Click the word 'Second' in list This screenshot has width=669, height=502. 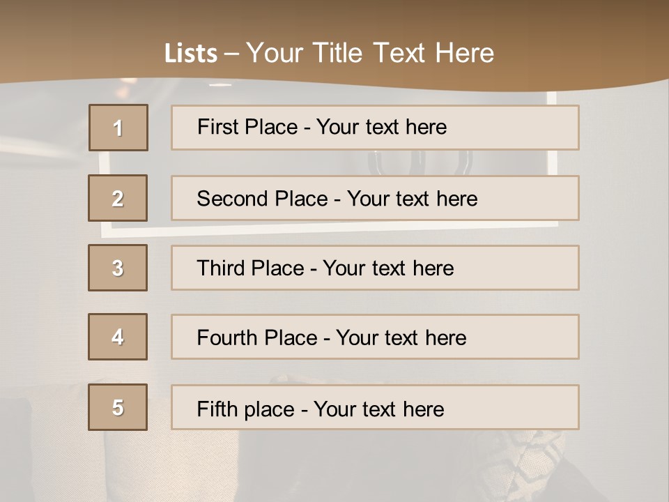pyautogui.click(x=233, y=199)
